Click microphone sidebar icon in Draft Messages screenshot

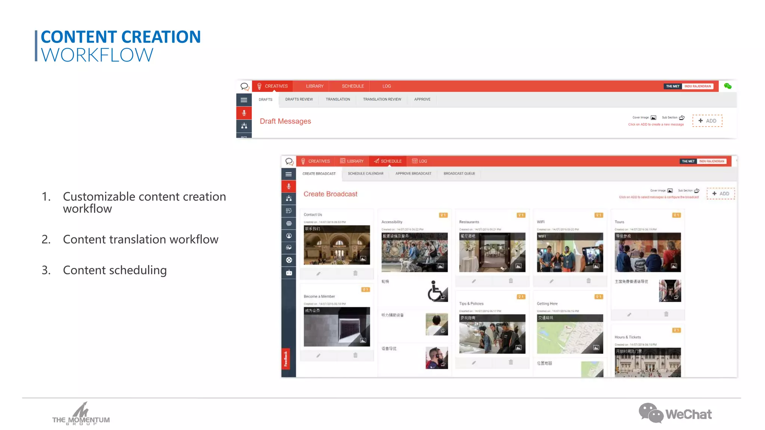coord(244,113)
